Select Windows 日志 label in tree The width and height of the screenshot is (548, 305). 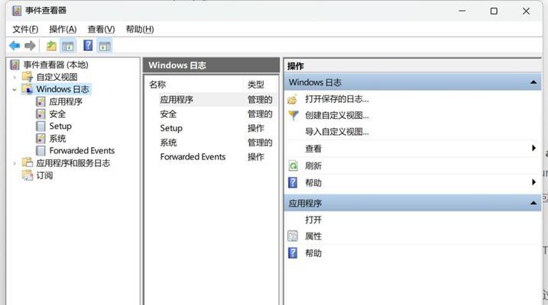click(63, 89)
